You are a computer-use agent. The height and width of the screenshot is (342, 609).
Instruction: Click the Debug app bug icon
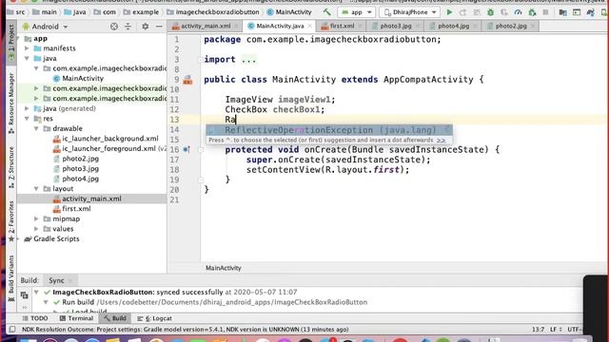point(491,12)
